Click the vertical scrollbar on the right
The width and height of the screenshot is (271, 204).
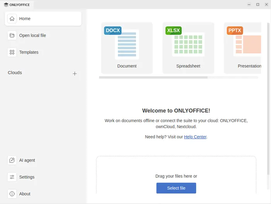tap(268, 98)
